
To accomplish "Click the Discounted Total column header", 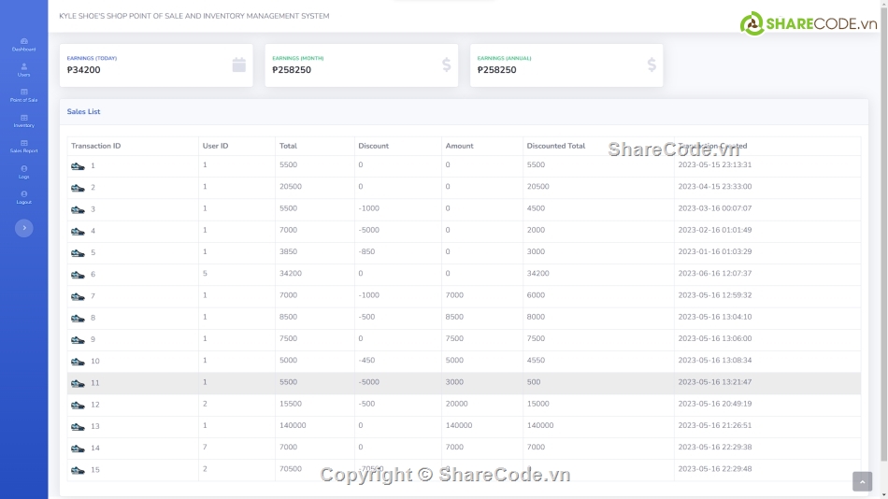I will click(x=555, y=146).
